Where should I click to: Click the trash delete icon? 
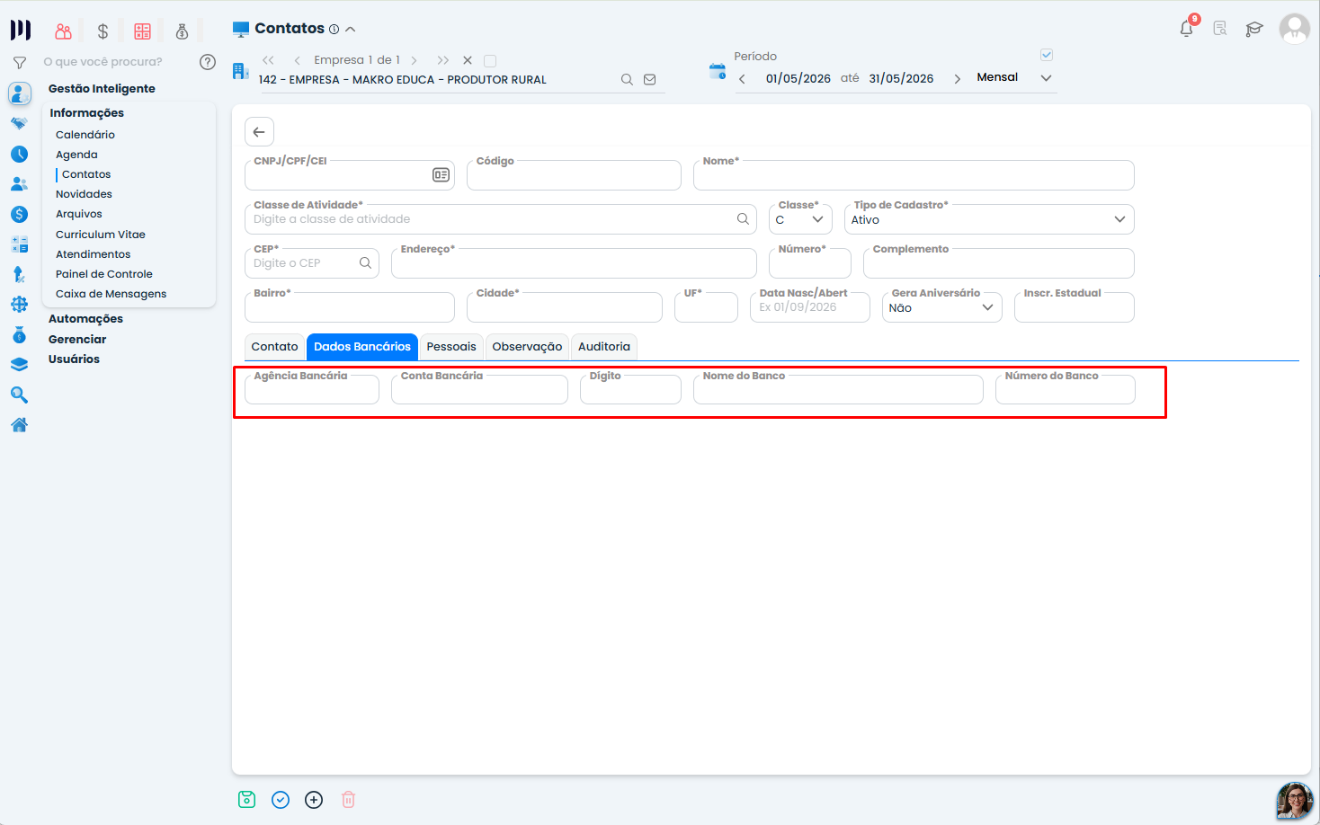click(349, 800)
